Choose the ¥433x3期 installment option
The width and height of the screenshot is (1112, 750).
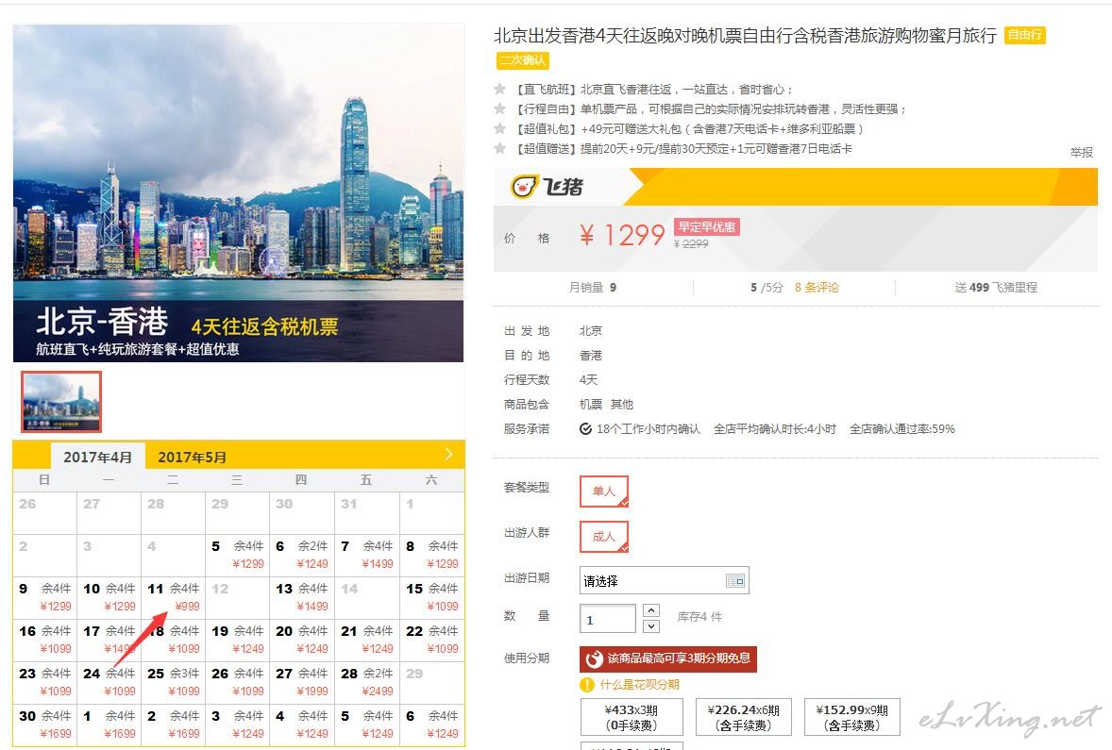pyautogui.click(x=632, y=717)
